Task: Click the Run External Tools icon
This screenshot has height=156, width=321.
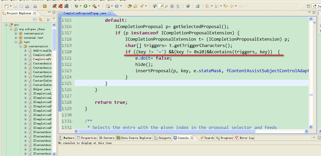Action: tap(94, 6)
